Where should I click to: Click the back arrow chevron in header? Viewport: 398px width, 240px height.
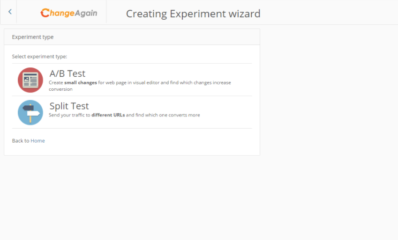tap(10, 12)
